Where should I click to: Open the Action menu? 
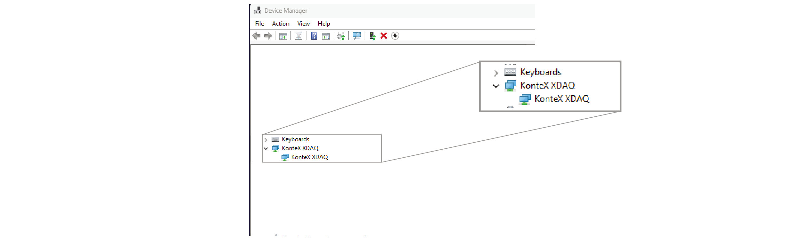281,24
